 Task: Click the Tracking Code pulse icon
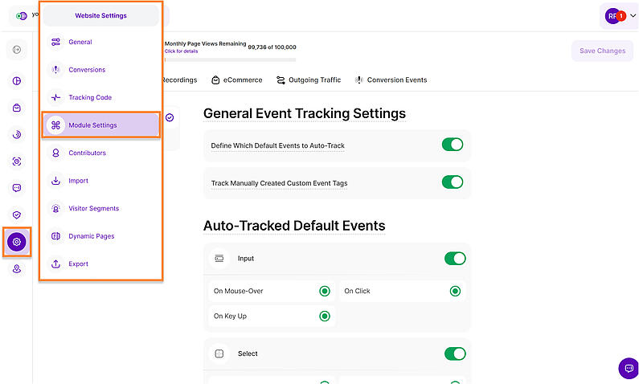55,97
